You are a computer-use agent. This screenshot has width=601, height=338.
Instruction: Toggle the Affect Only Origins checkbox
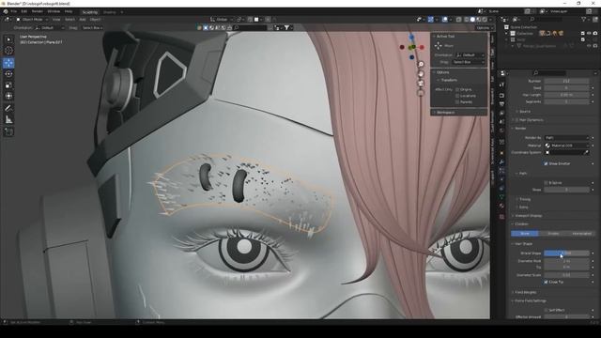457,89
